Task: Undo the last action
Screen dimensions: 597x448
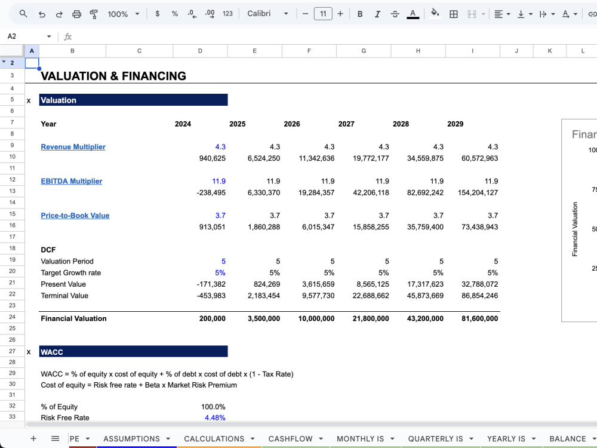Action: [42, 14]
